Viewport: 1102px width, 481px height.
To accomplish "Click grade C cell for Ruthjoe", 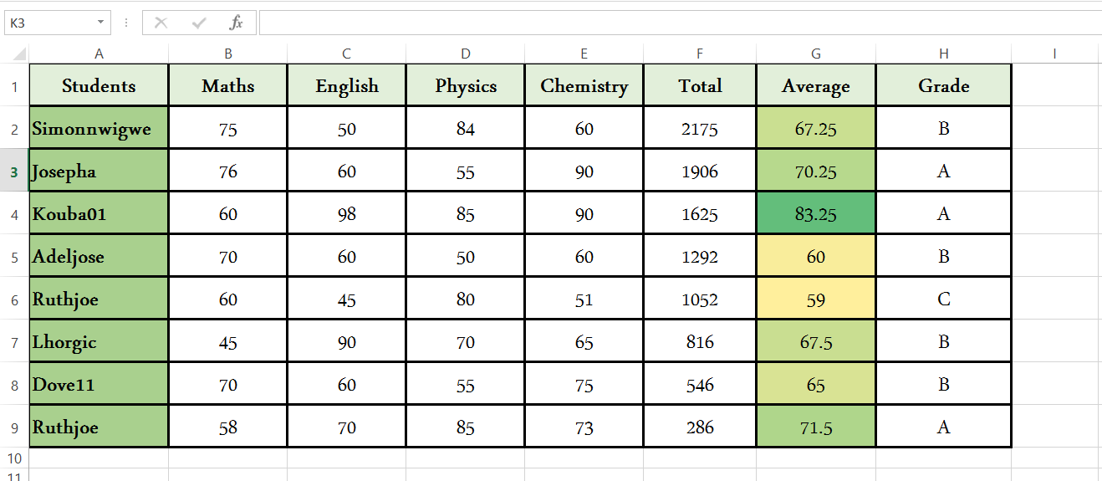I will coord(944,299).
